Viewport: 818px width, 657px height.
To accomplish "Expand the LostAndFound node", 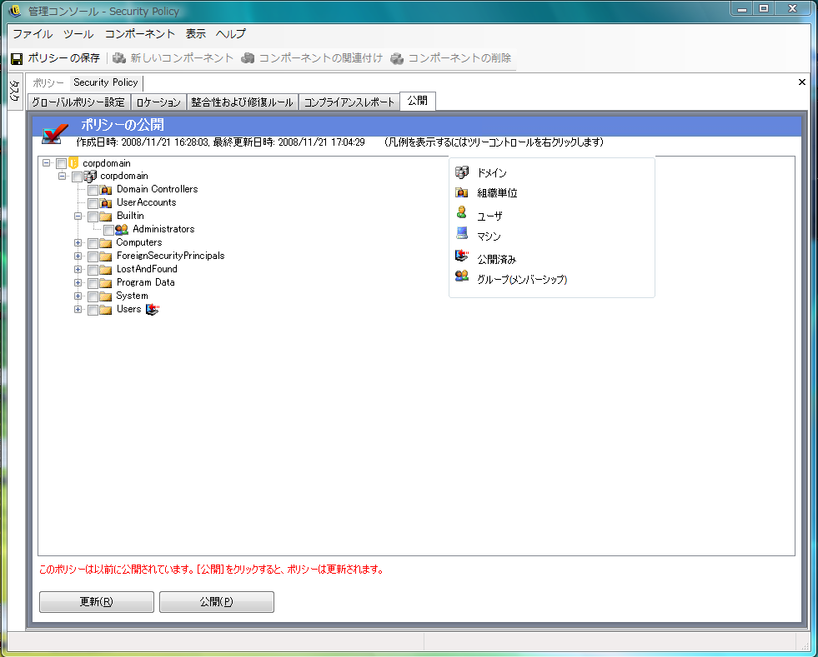I will coord(78,269).
